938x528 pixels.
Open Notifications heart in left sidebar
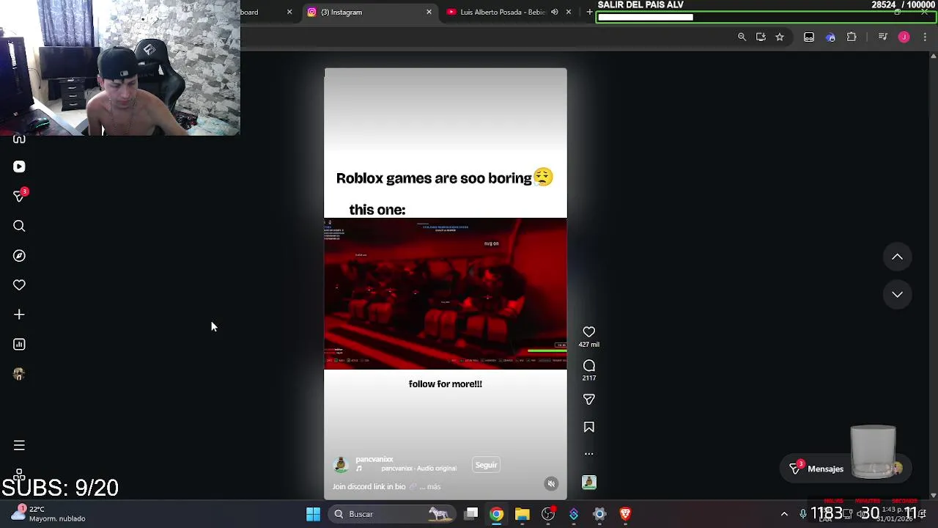[x=19, y=285]
